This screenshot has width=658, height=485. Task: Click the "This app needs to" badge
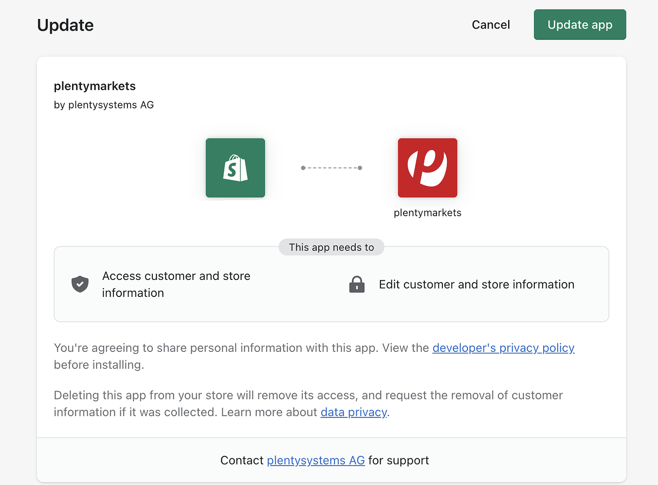[331, 247]
